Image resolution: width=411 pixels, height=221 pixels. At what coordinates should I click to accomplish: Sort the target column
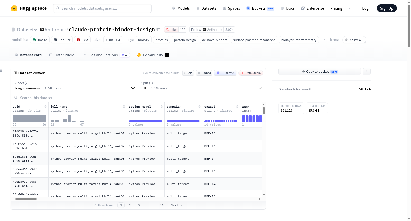237,107
